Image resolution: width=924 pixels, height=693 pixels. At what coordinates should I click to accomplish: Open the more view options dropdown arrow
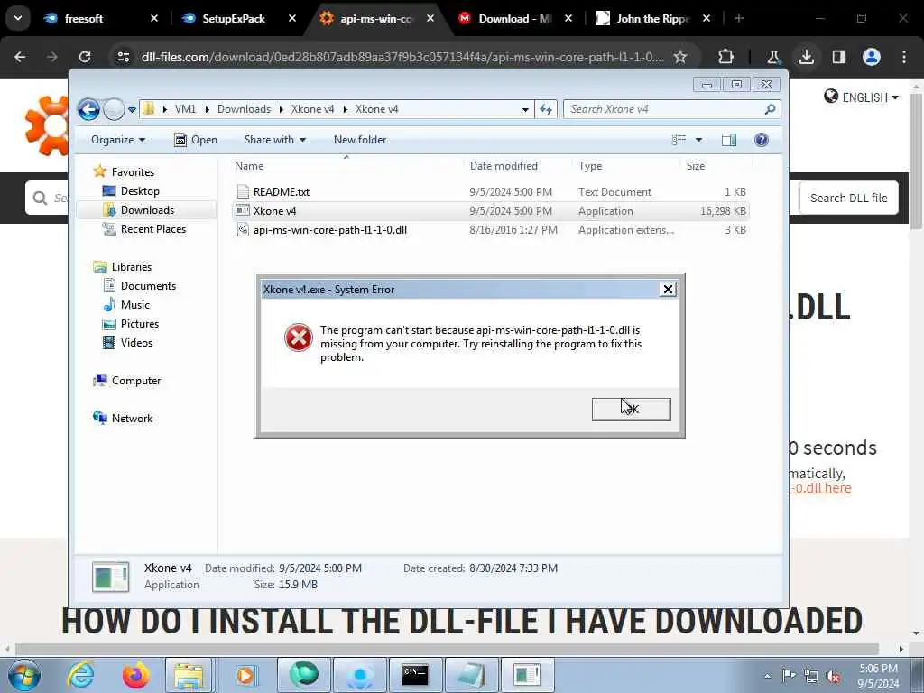point(698,140)
